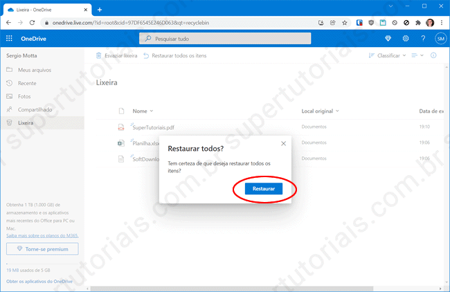The width and height of the screenshot is (450, 292).
Task: Open the settings gear in OneDrive header
Action: coord(406,39)
